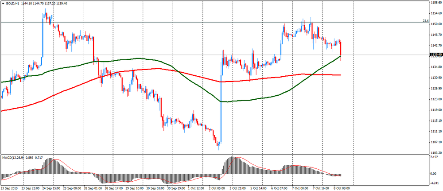443x191 pixels.
Task: Click the 1119.00 price scale label
Action: (435, 110)
